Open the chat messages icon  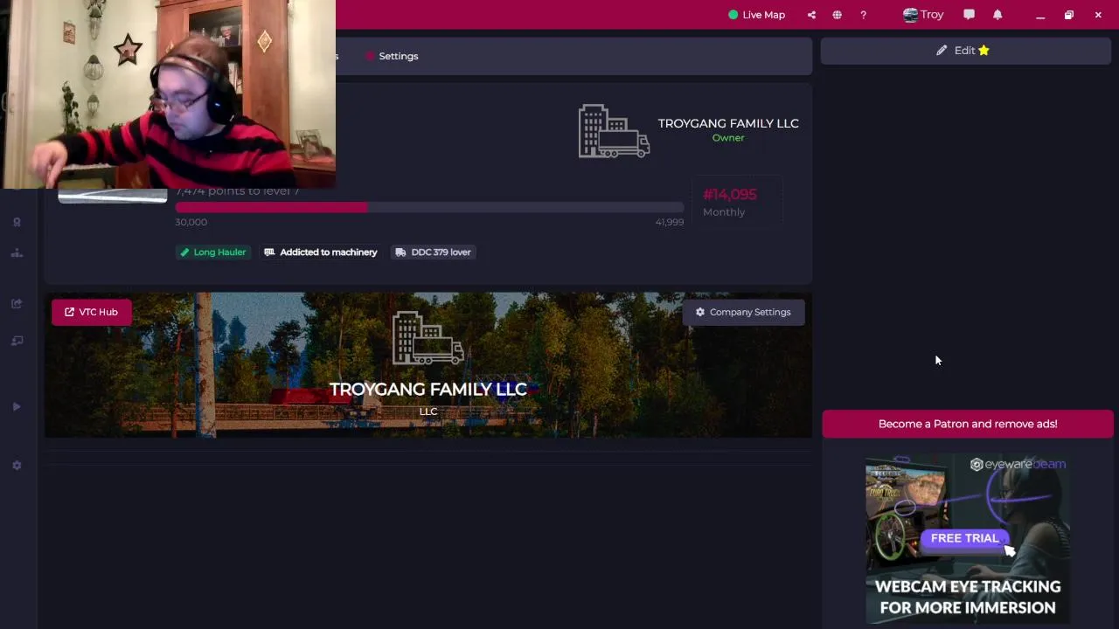tap(969, 15)
